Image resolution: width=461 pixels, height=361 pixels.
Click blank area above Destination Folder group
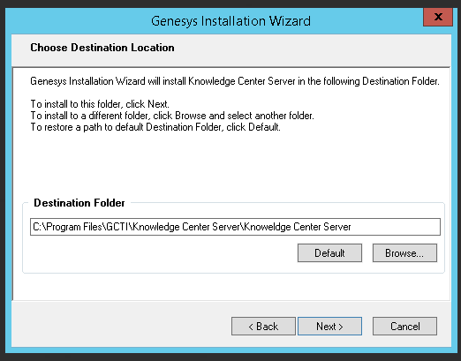coord(231,165)
